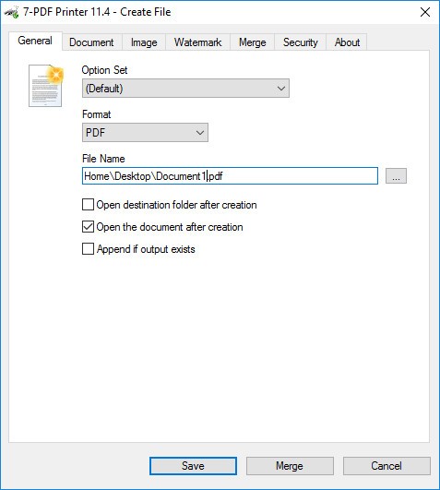Enable Open destination folder after creation
This screenshot has width=440, height=490.
88,205
